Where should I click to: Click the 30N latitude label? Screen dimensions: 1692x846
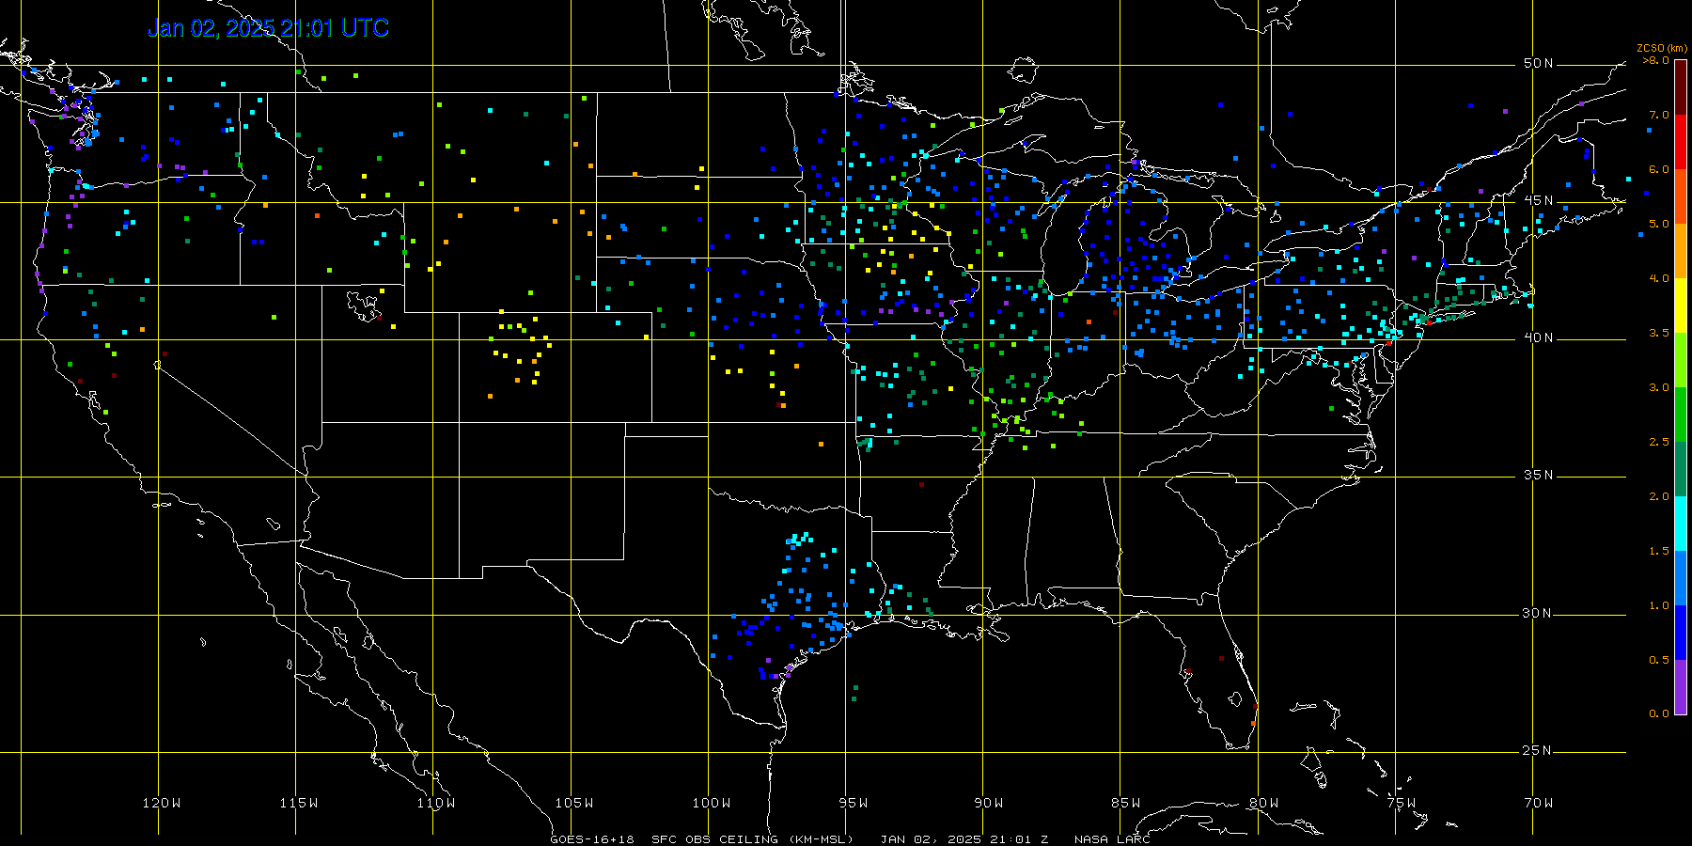pos(1539,613)
